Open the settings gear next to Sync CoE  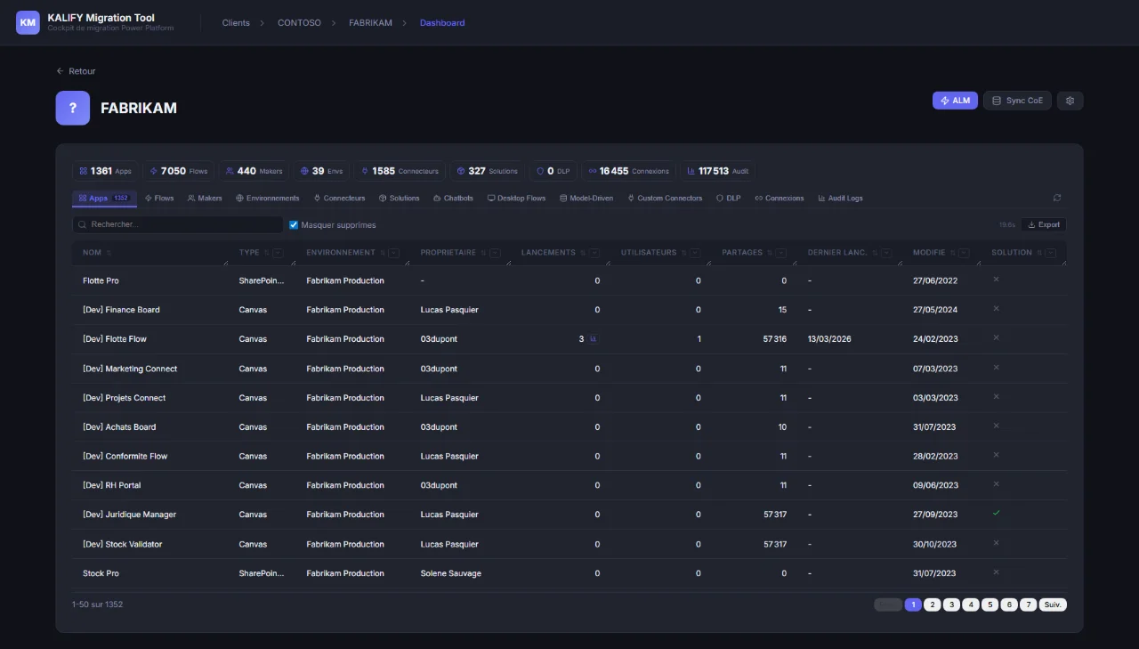pyautogui.click(x=1070, y=101)
